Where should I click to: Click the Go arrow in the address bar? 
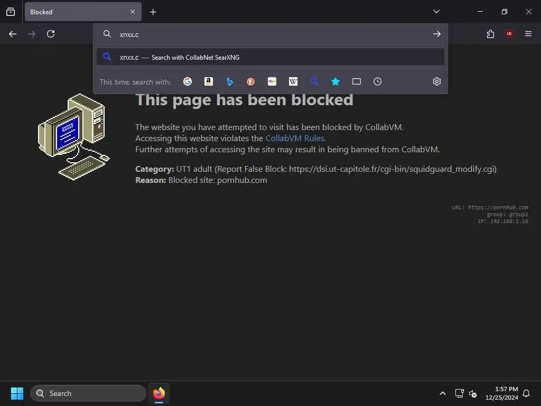[437, 34]
